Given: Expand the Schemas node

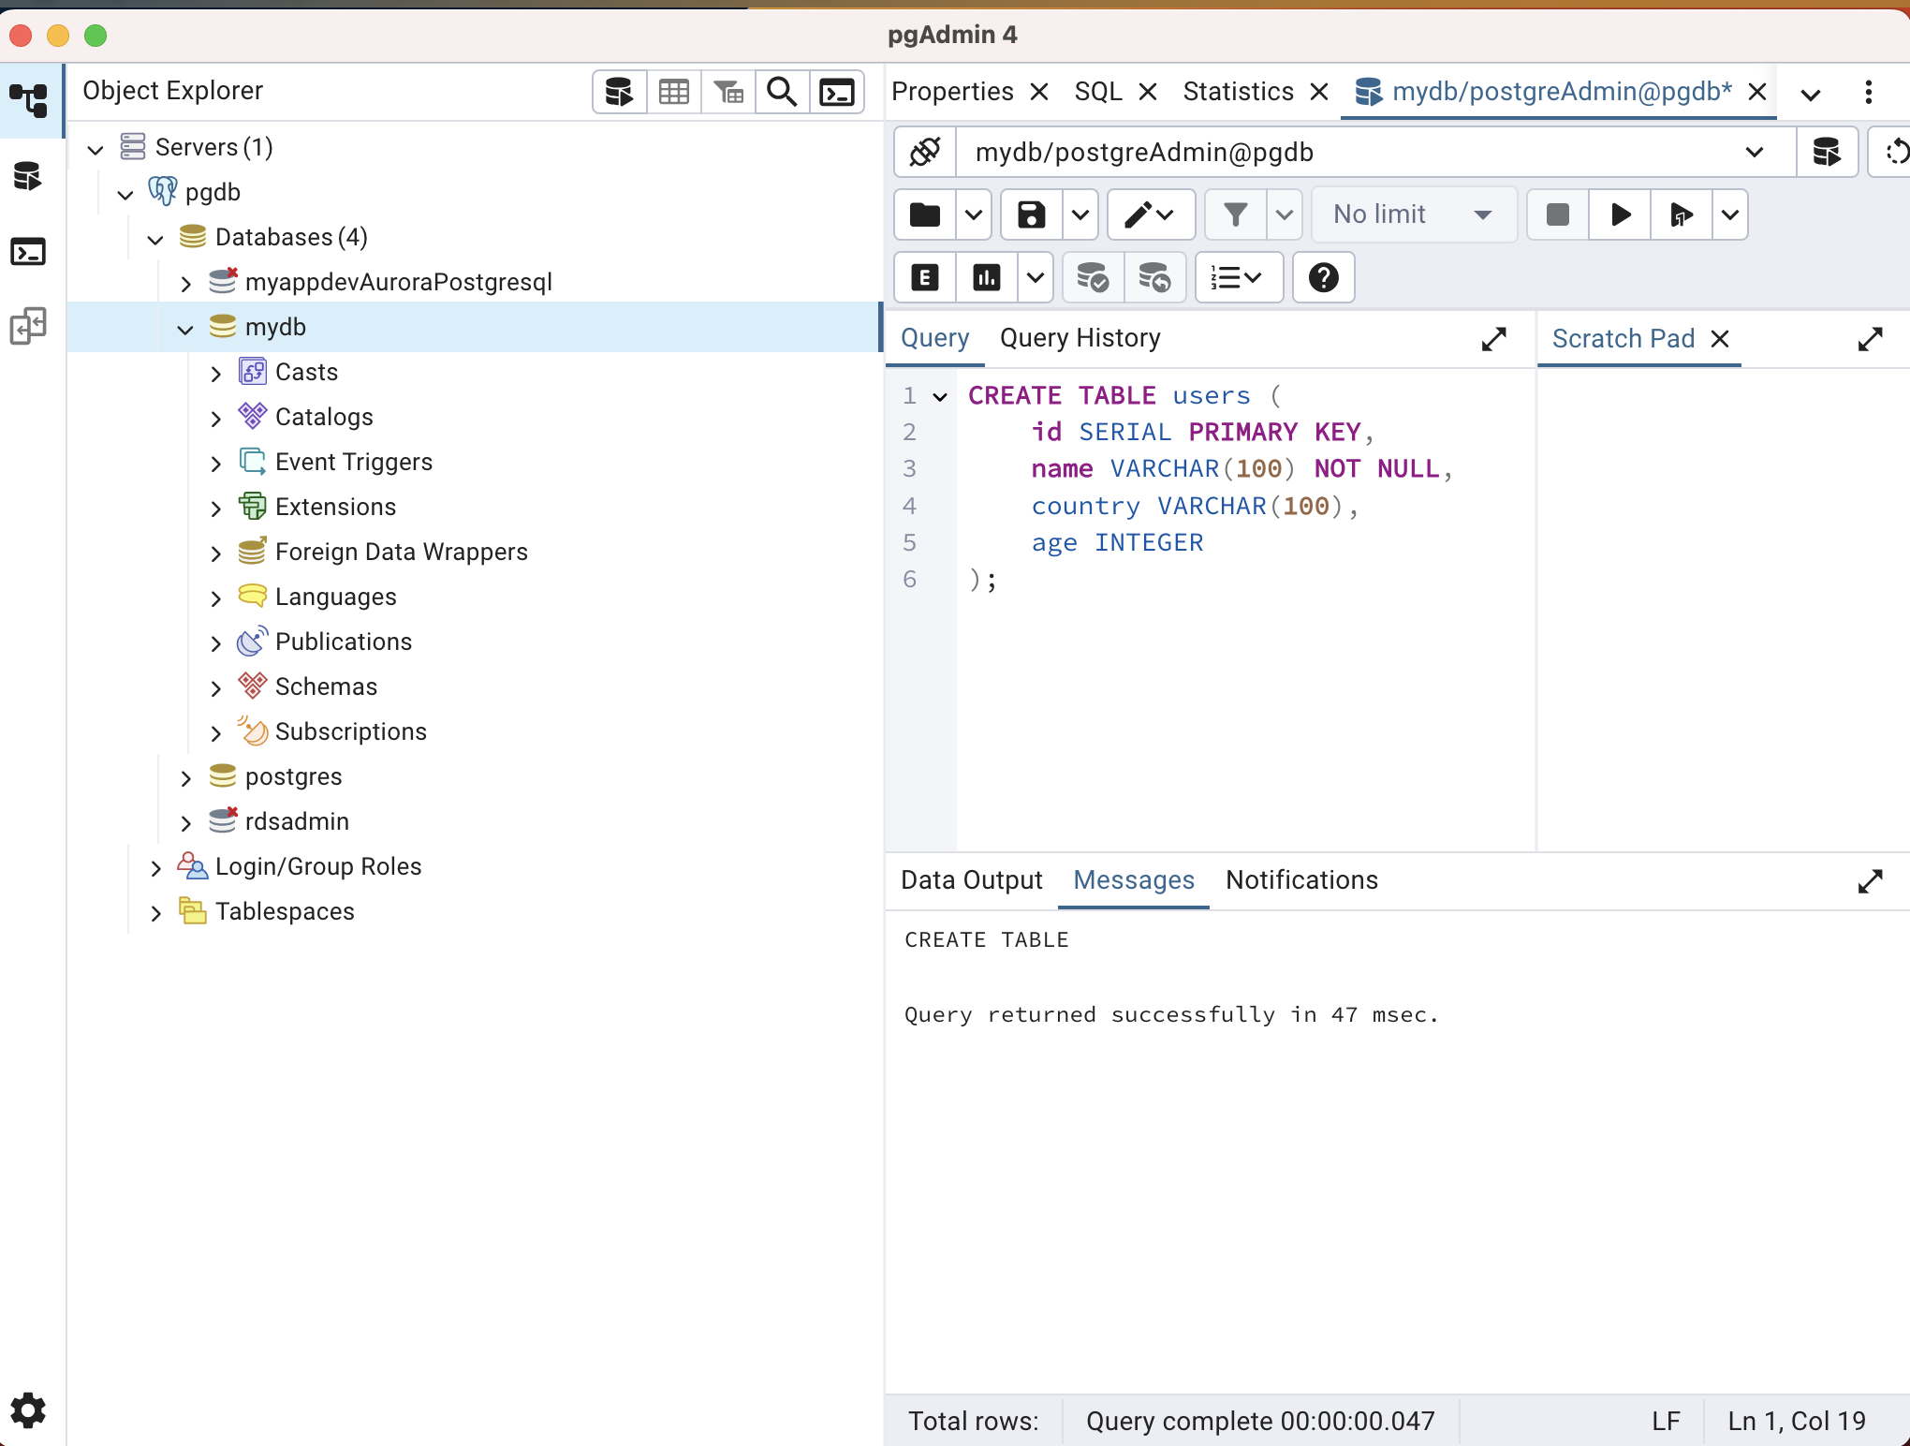Looking at the screenshot, I should click(215, 687).
